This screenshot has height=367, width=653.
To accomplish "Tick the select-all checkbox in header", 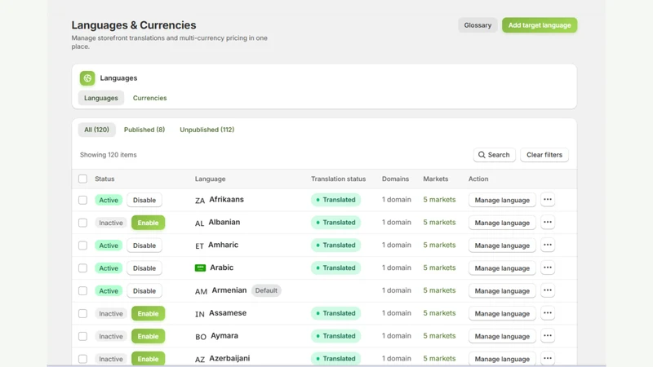I will click(83, 179).
